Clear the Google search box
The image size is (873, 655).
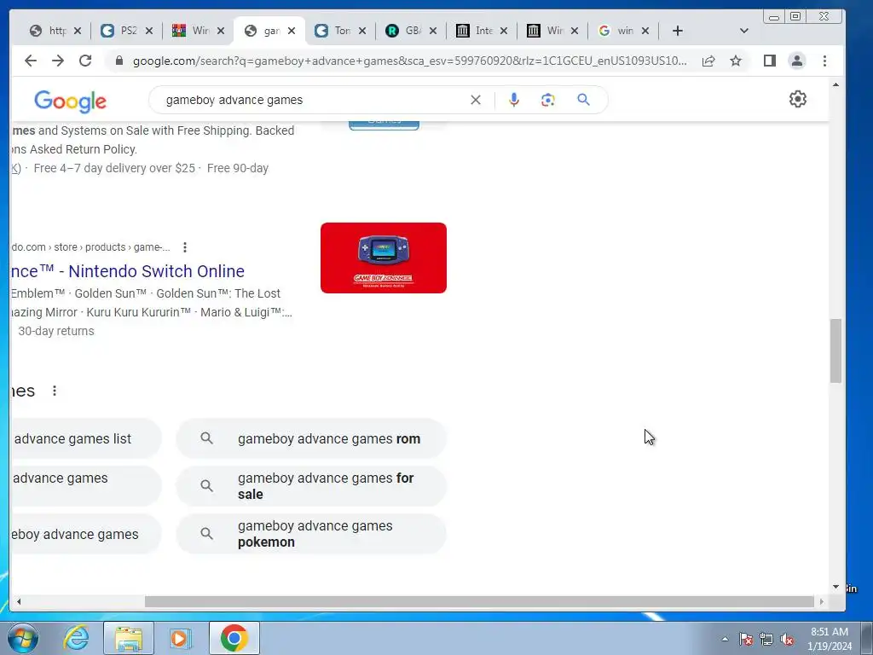pos(476,100)
